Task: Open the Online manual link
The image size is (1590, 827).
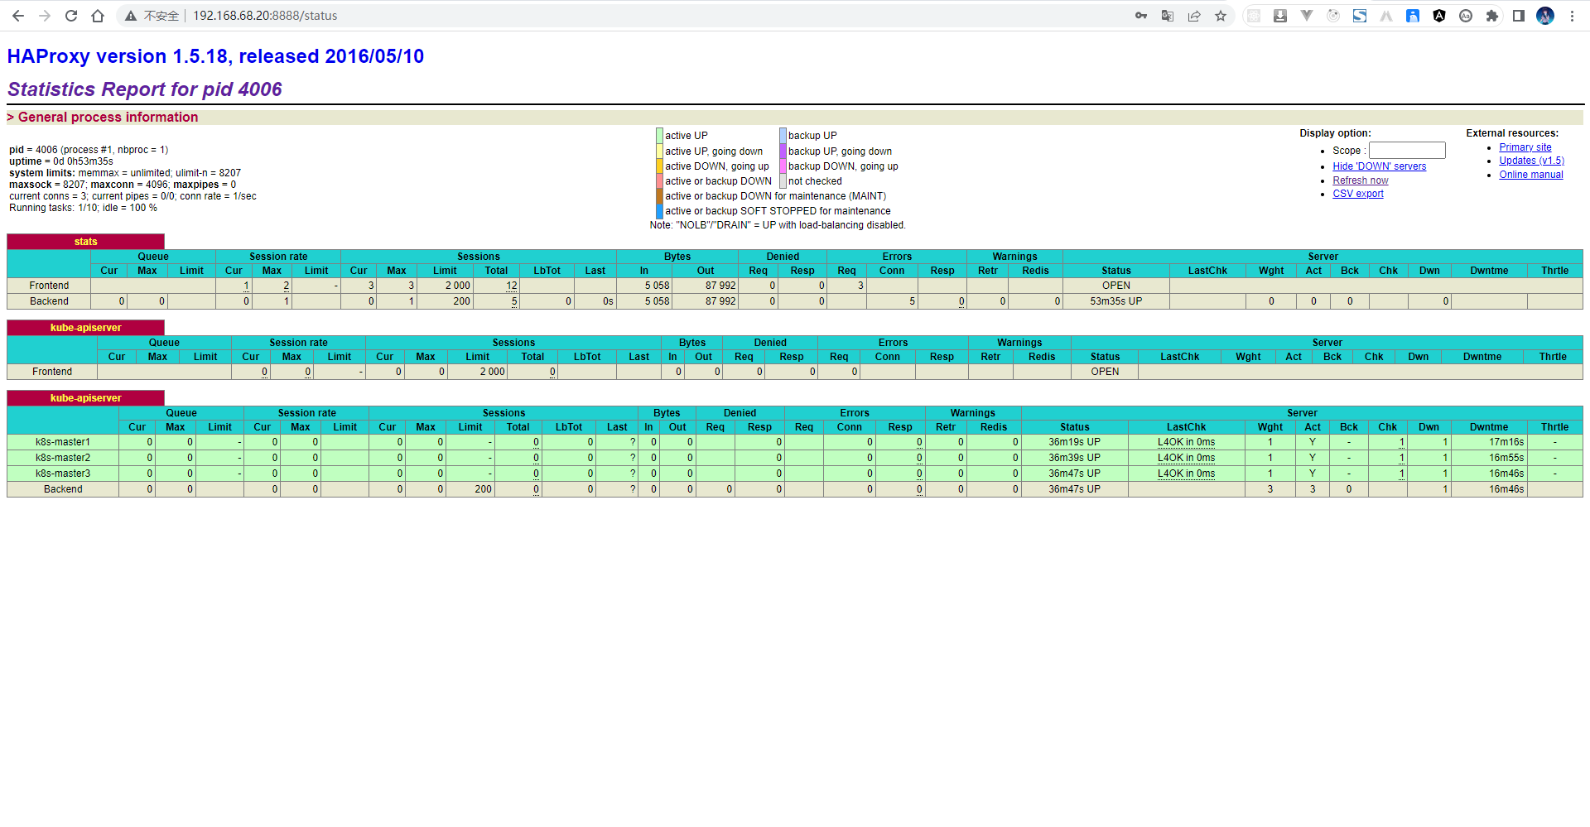Action: tap(1530, 175)
